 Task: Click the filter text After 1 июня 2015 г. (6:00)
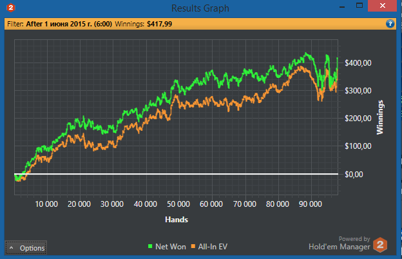pyautogui.click(x=69, y=24)
